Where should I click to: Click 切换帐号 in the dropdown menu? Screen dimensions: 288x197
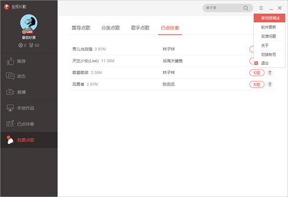pyautogui.click(x=268, y=54)
